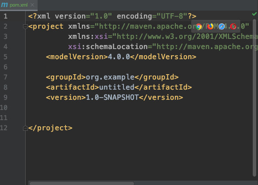
Task: Click line number 9 in gutter
Action: click(x=5, y=98)
